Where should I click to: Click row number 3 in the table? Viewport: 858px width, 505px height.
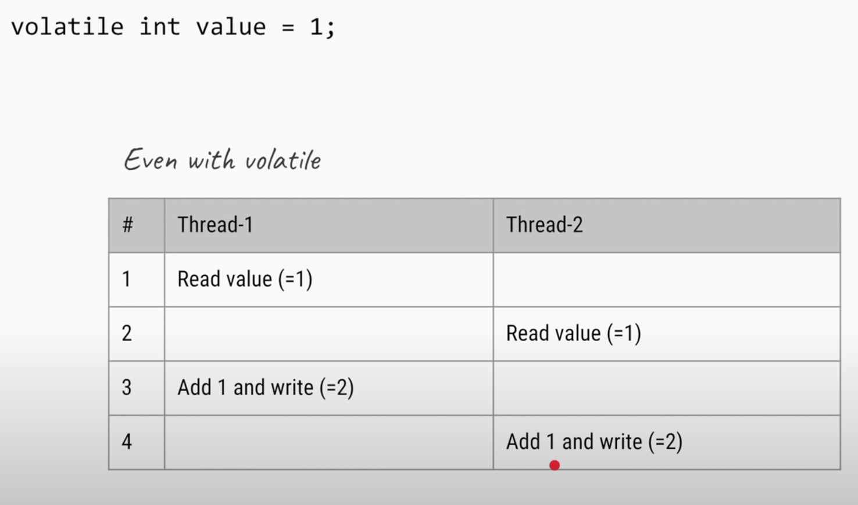point(137,388)
